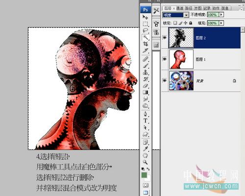
Task: Click the Photoshop Ps logo
Action: [x=146, y=10]
